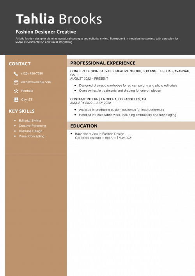Select the Editorial Styling skill

30,121
